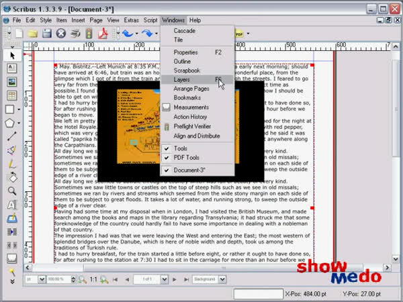
Task: Click the 1:1 zoom button
Action: [x=93, y=279]
